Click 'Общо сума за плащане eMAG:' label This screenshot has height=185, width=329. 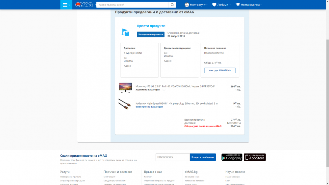(x=203, y=126)
